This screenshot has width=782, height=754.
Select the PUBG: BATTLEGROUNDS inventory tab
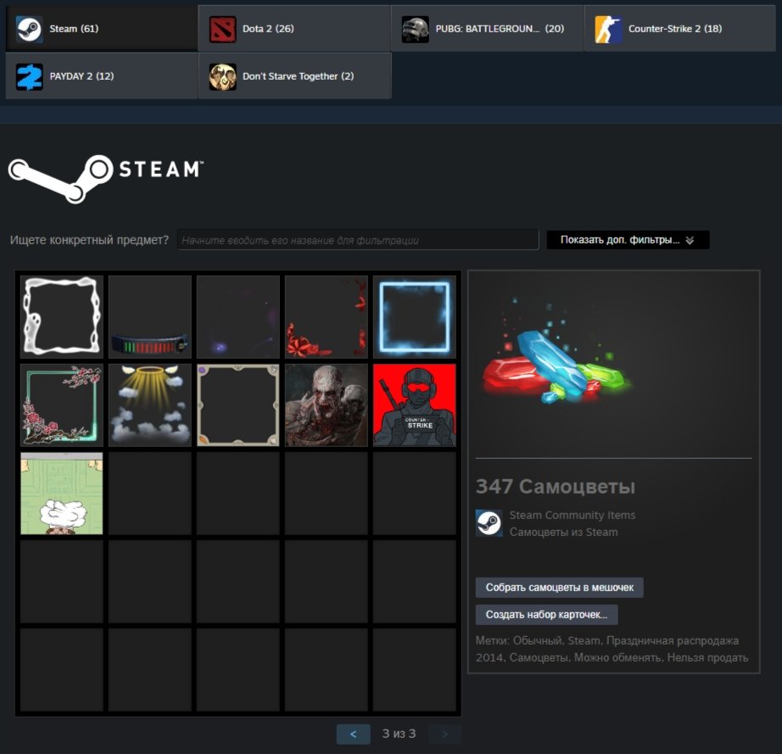tap(487, 29)
